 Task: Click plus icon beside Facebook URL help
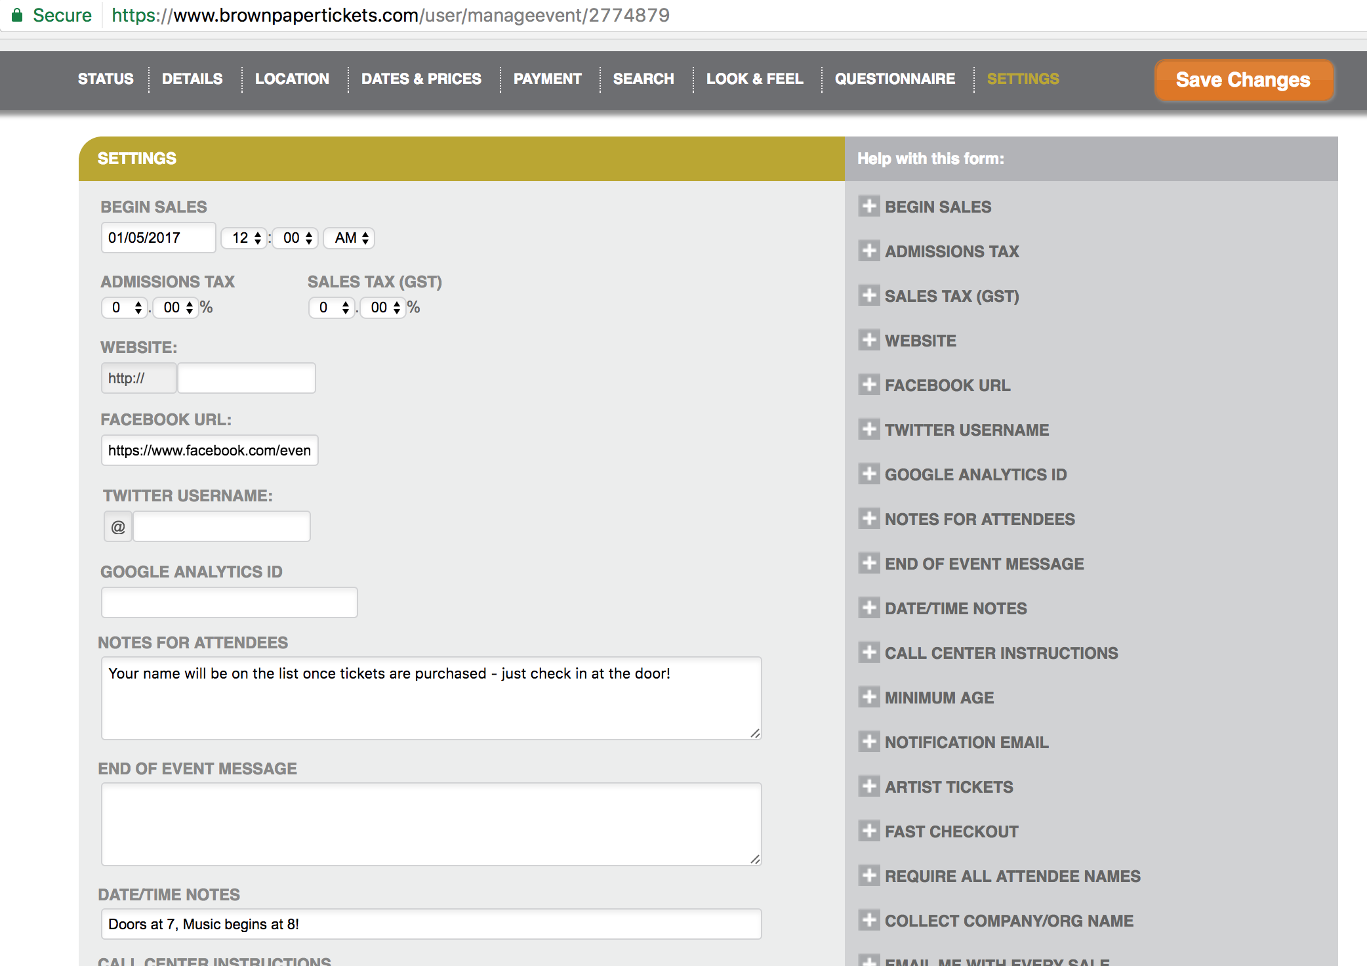[869, 385]
